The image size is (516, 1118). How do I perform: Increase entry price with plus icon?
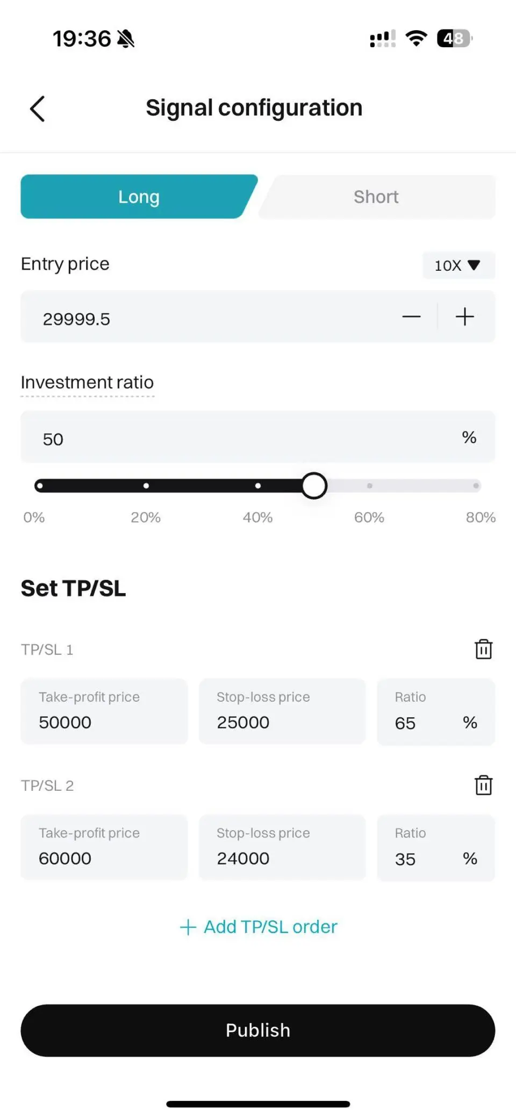464,317
